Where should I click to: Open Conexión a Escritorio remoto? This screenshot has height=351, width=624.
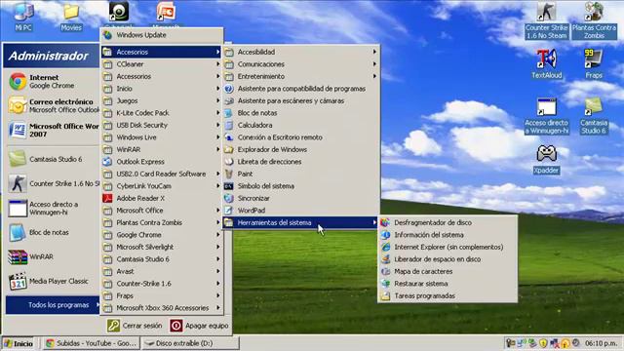point(300,137)
